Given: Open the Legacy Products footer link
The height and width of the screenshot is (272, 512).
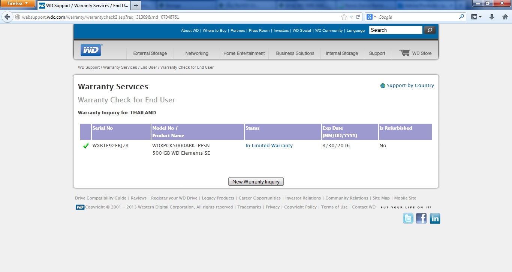Looking at the screenshot, I should (x=218, y=198).
